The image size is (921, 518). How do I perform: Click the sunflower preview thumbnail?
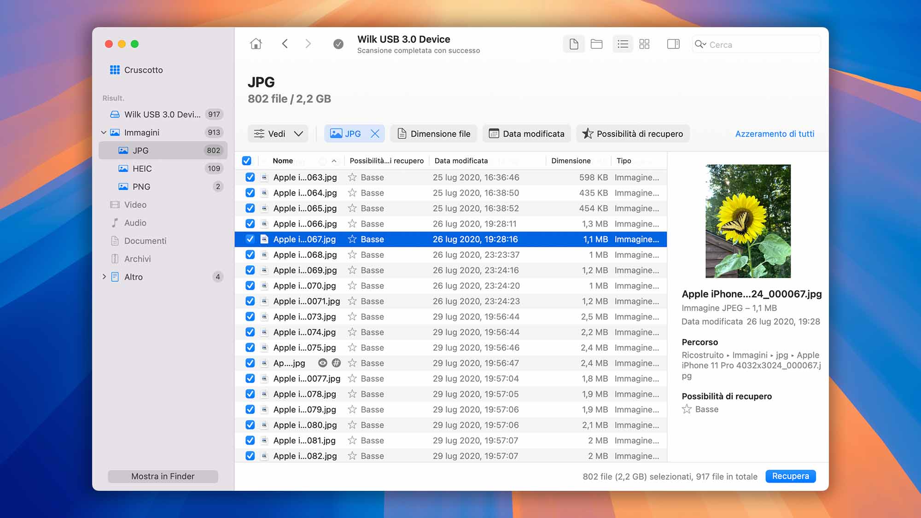pos(748,221)
